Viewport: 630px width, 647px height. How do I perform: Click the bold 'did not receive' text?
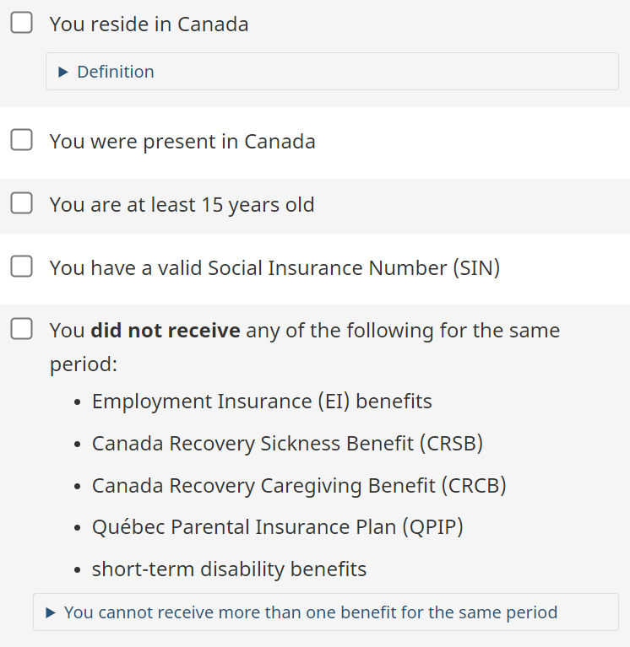(x=166, y=331)
